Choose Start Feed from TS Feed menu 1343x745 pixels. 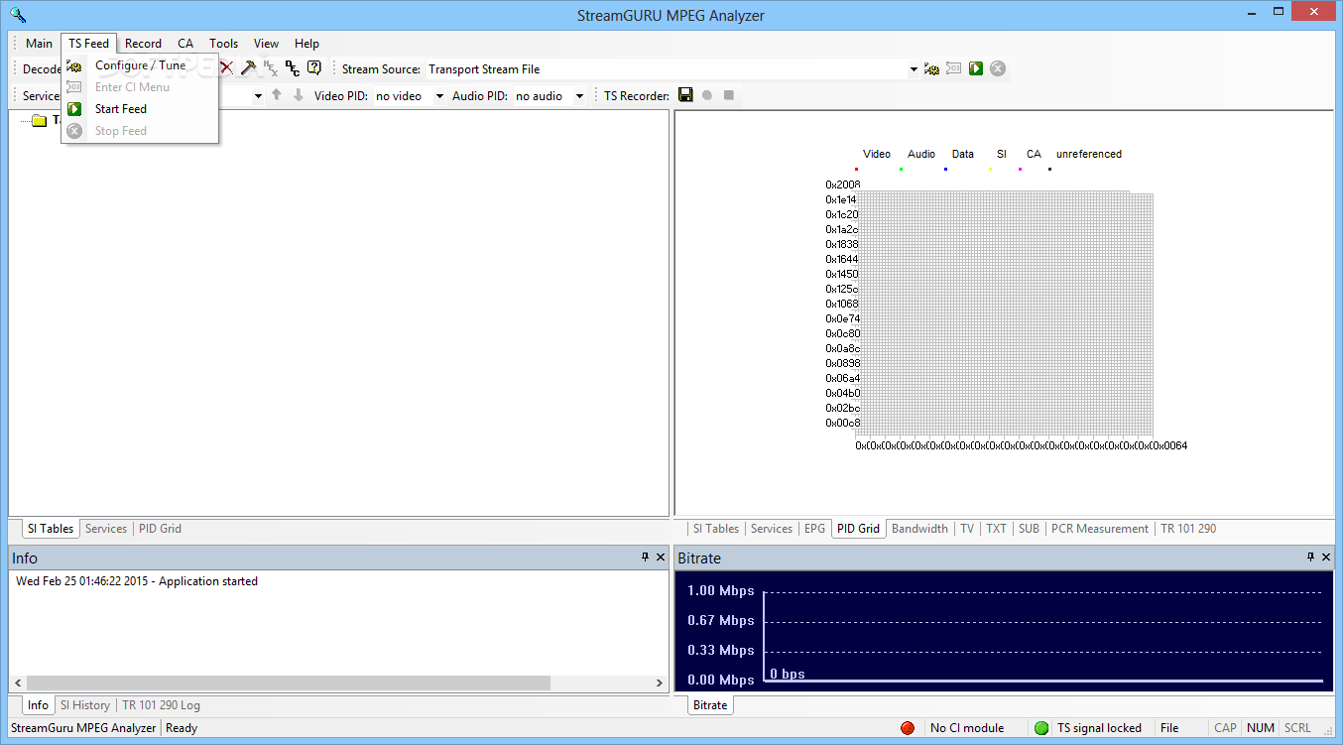[x=140, y=109]
